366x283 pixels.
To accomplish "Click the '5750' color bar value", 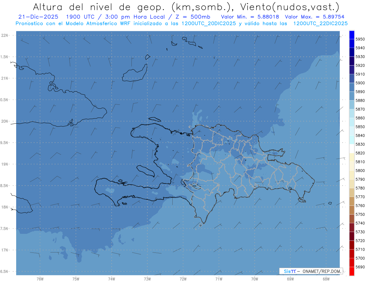I will [360, 214].
